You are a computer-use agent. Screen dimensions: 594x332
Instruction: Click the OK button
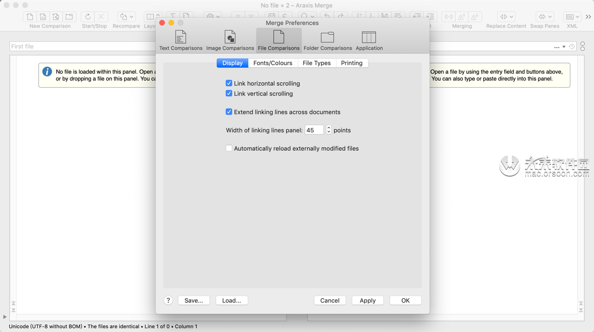(x=406, y=300)
